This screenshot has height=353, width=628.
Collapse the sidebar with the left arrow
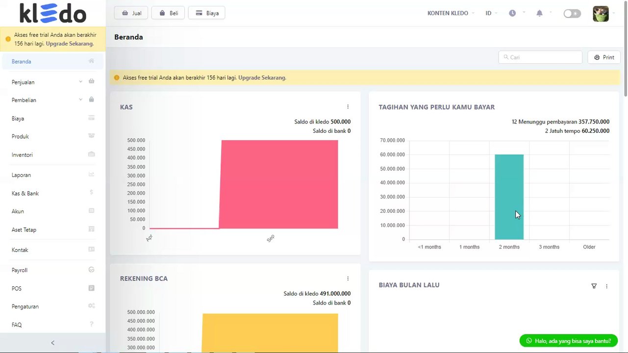53,343
